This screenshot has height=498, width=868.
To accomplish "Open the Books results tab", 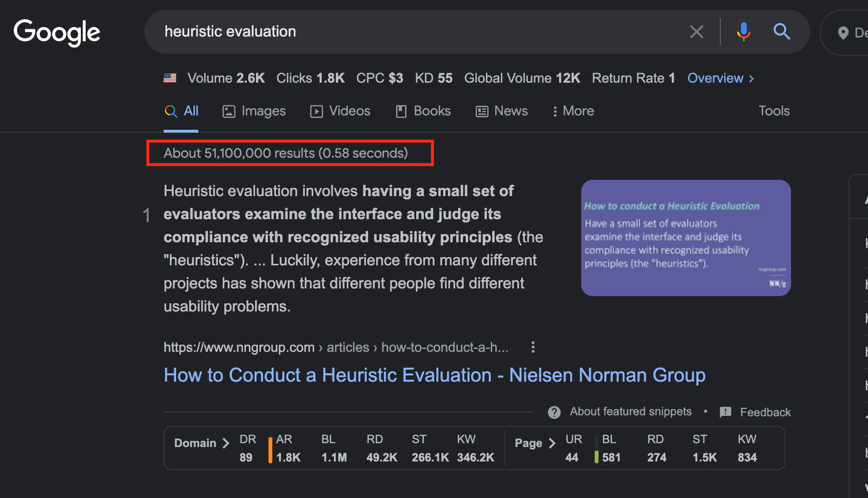I will click(423, 111).
